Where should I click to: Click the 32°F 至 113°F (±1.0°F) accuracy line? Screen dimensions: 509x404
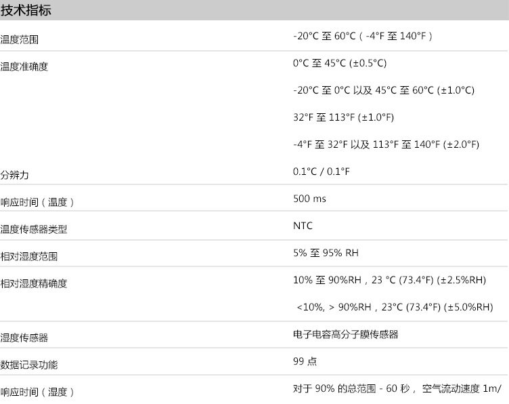point(343,117)
